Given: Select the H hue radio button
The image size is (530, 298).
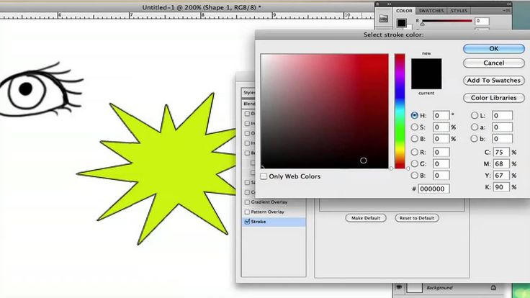Looking at the screenshot, I should (414, 115).
